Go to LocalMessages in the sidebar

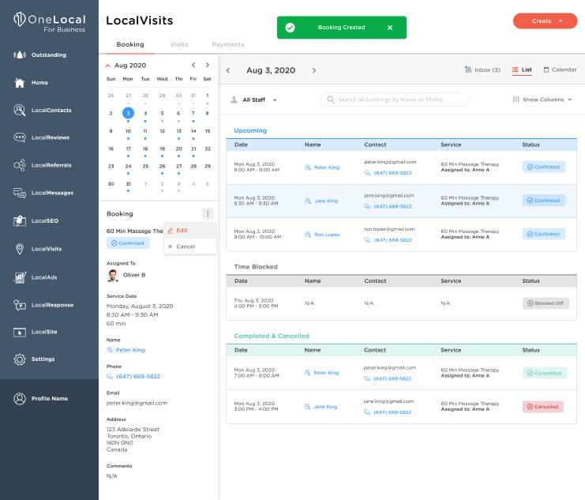[x=43, y=193]
